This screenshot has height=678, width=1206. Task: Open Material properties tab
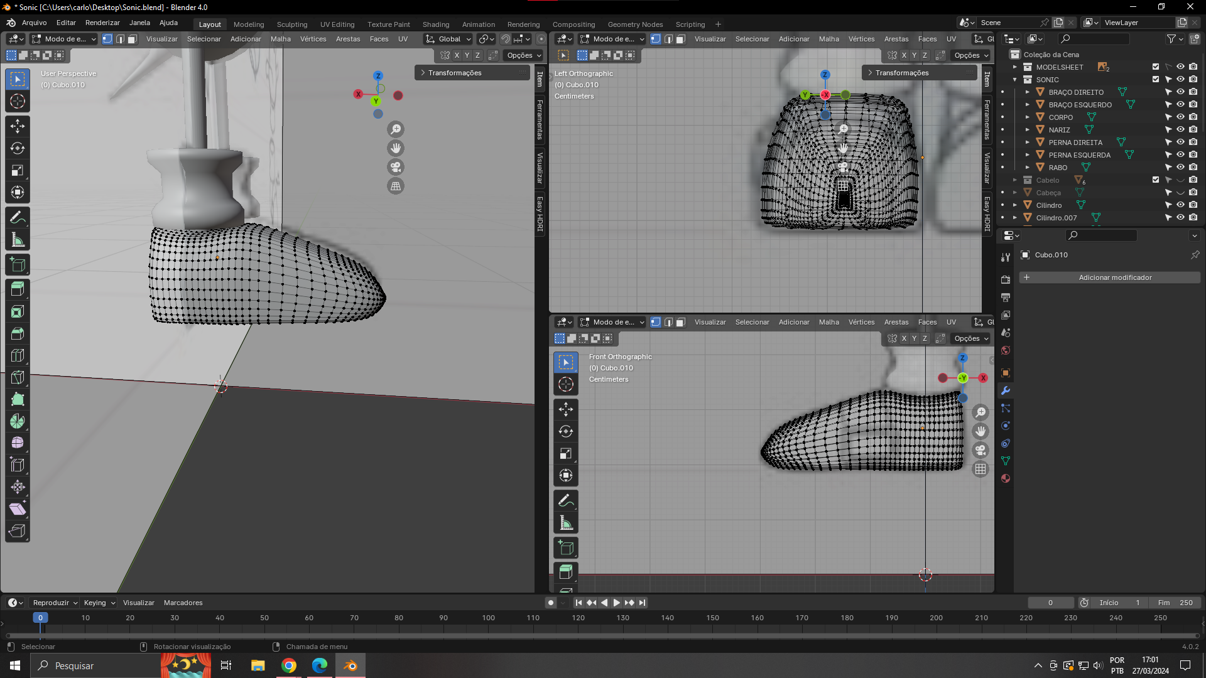coord(1006,478)
